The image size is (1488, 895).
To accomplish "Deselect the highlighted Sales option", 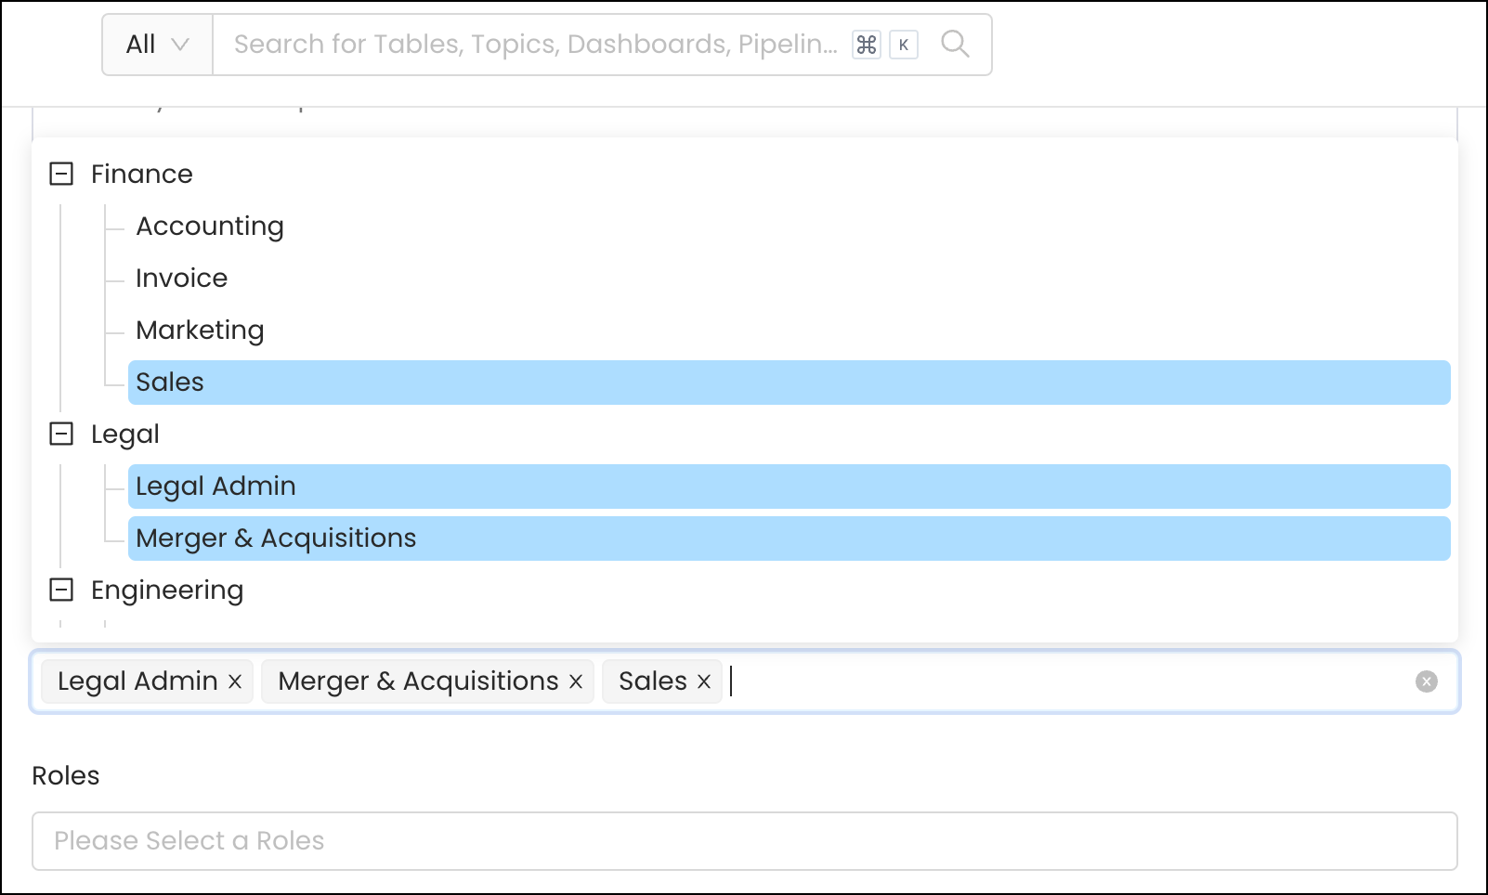I will pos(170,383).
